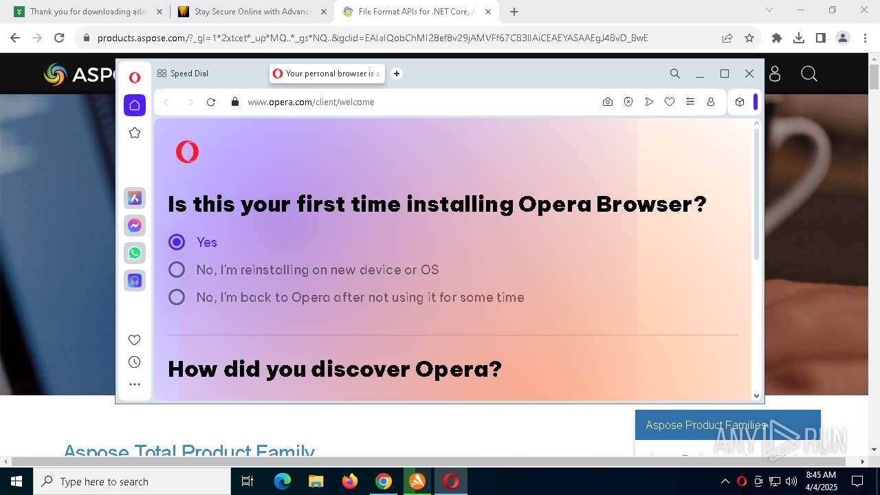Viewport: 880px width, 495px height.
Task: Open Opera extensions cube icon
Action: pyautogui.click(x=740, y=102)
